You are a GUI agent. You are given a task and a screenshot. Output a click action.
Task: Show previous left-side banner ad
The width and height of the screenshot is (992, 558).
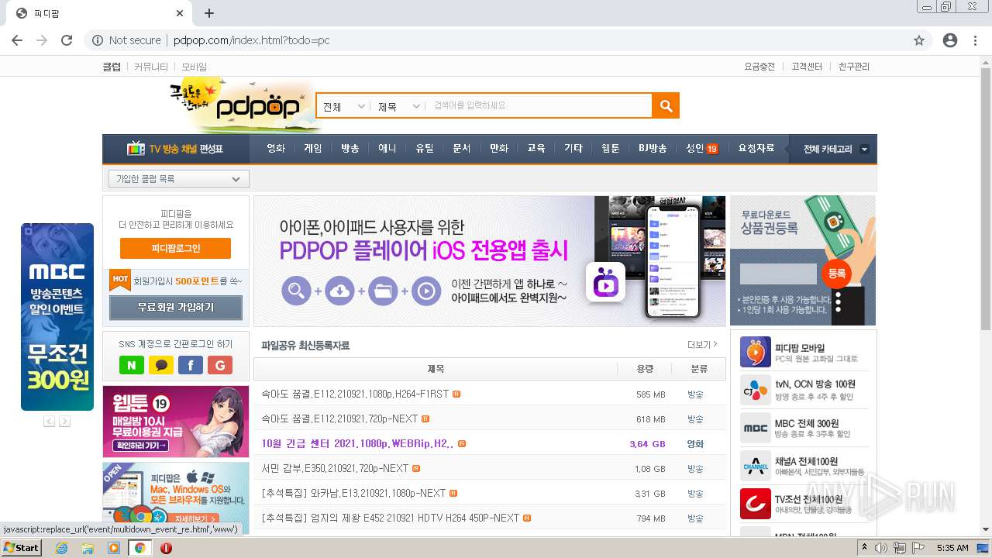[49, 421]
